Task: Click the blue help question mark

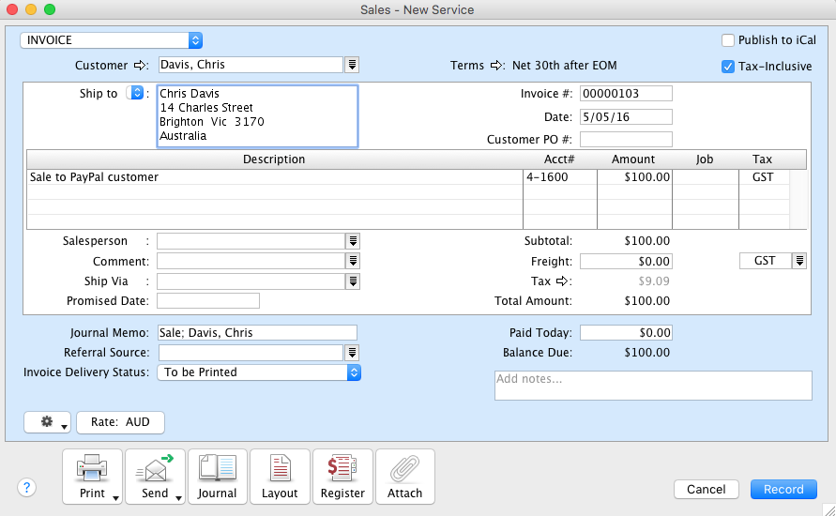Action: coord(26,487)
